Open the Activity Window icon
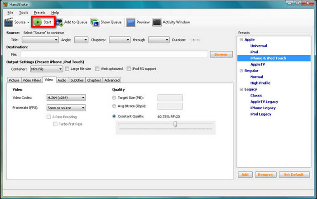 click(x=157, y=22)
